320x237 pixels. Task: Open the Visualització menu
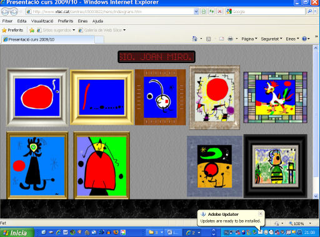point(42,21)
